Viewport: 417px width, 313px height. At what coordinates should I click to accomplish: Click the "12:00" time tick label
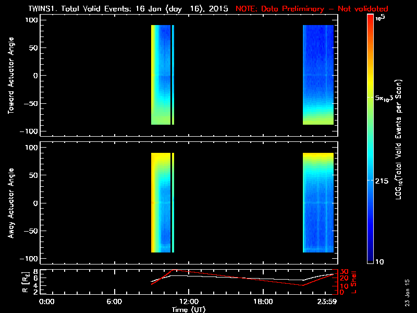(188, 302)
